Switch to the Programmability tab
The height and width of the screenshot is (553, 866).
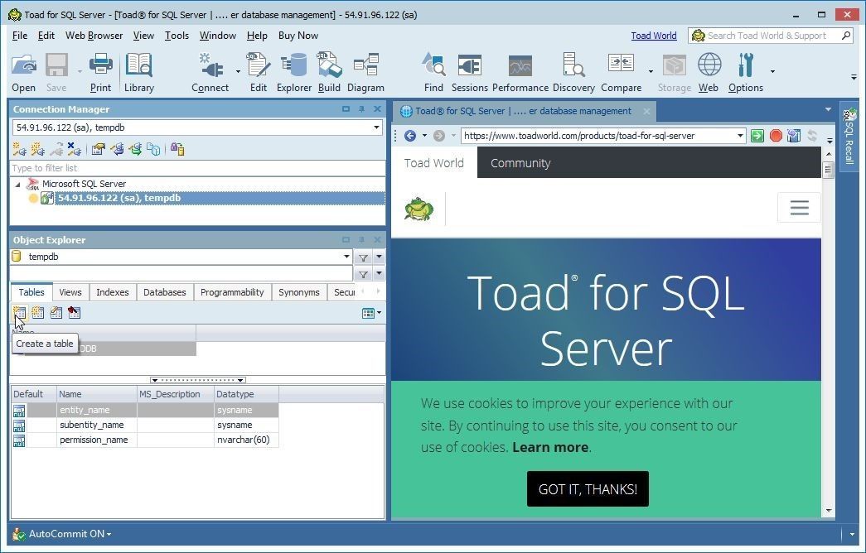[x=232, y=292]
